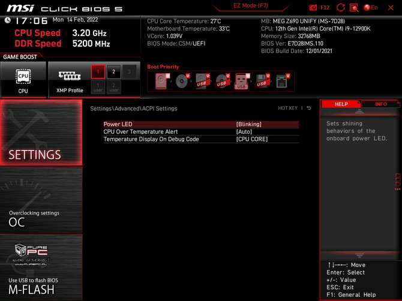Click the circular refresh icon in top bar
402x301 pixels.
pyautogui.click(x=341, y=8)
